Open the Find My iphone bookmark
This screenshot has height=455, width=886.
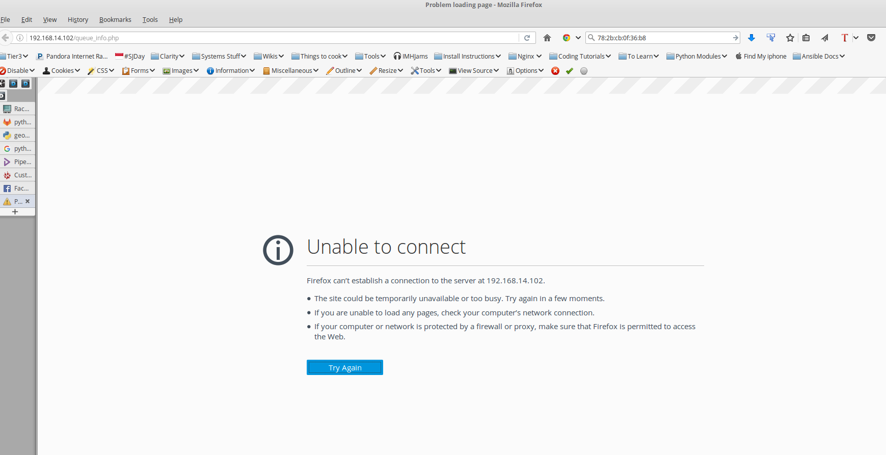click(761, 57)
